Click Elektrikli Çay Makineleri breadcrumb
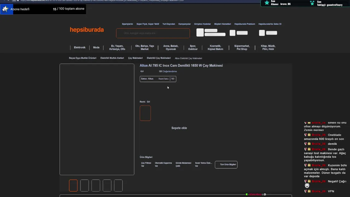 click(x=159, y=58)
